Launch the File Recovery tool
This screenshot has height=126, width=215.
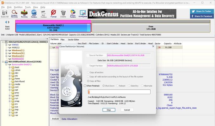[x=24, y=14]
